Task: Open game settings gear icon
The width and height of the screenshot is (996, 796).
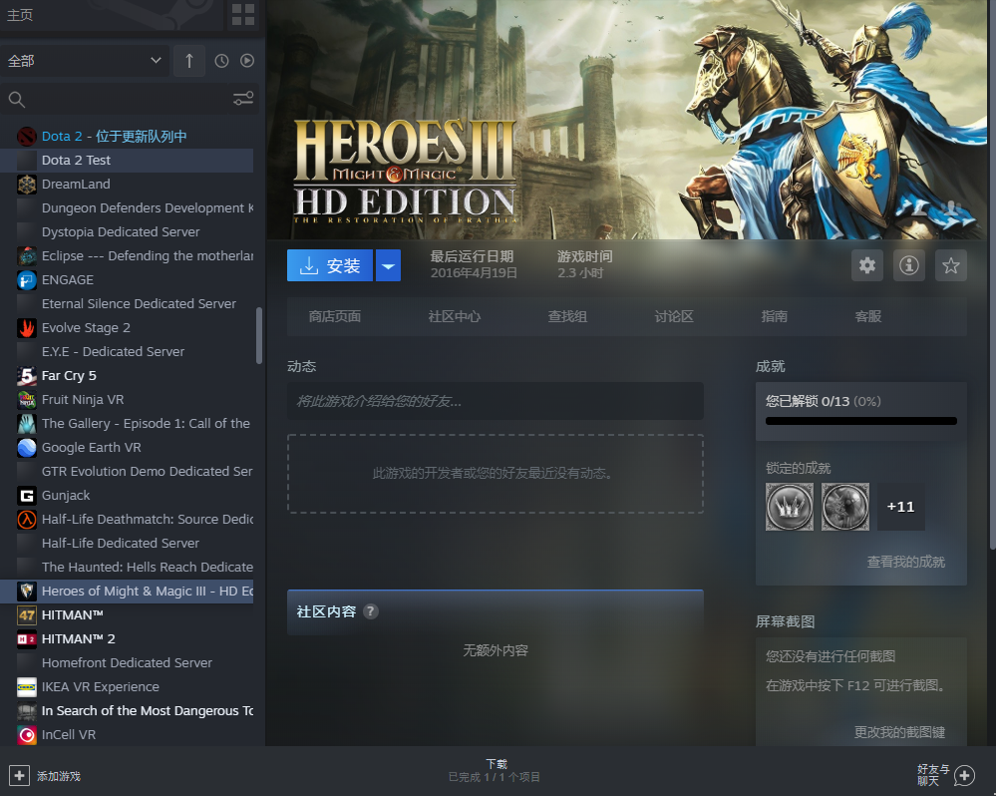Action: (867, 265)
